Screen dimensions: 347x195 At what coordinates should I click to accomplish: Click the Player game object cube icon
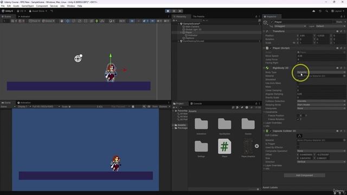click(265, 22)
